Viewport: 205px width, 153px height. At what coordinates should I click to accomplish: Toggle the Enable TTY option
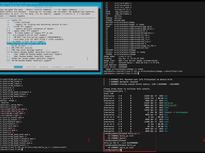[14, 20]
